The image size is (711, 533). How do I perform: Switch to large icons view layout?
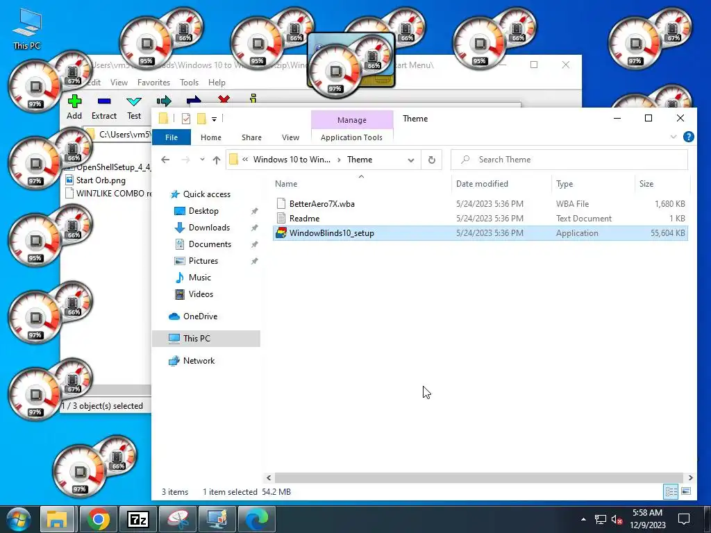click(686, 491)
